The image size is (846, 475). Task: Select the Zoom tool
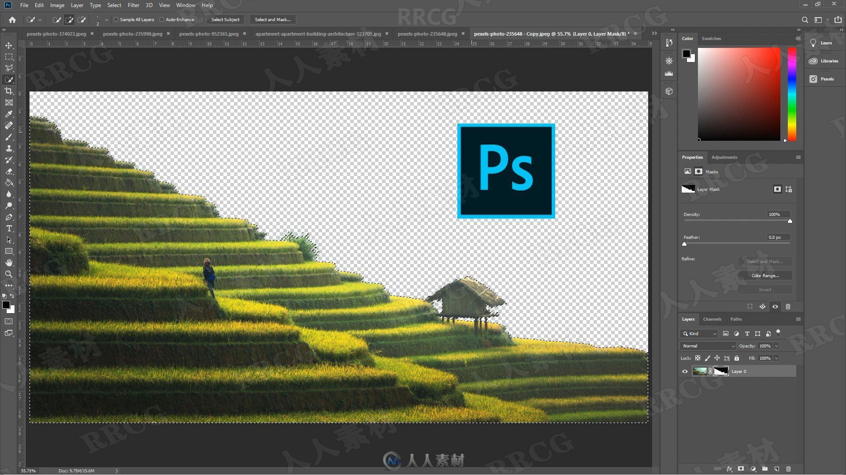point(9,274)
